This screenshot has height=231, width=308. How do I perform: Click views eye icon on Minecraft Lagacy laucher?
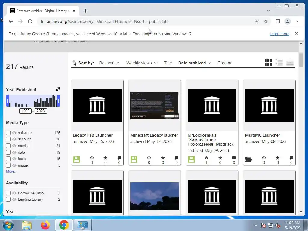coord(149,158)
